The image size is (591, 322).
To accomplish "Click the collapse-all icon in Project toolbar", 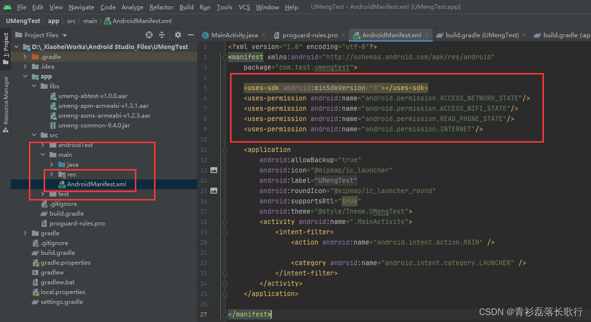I will pyautogui.click(x=162, y=35).
